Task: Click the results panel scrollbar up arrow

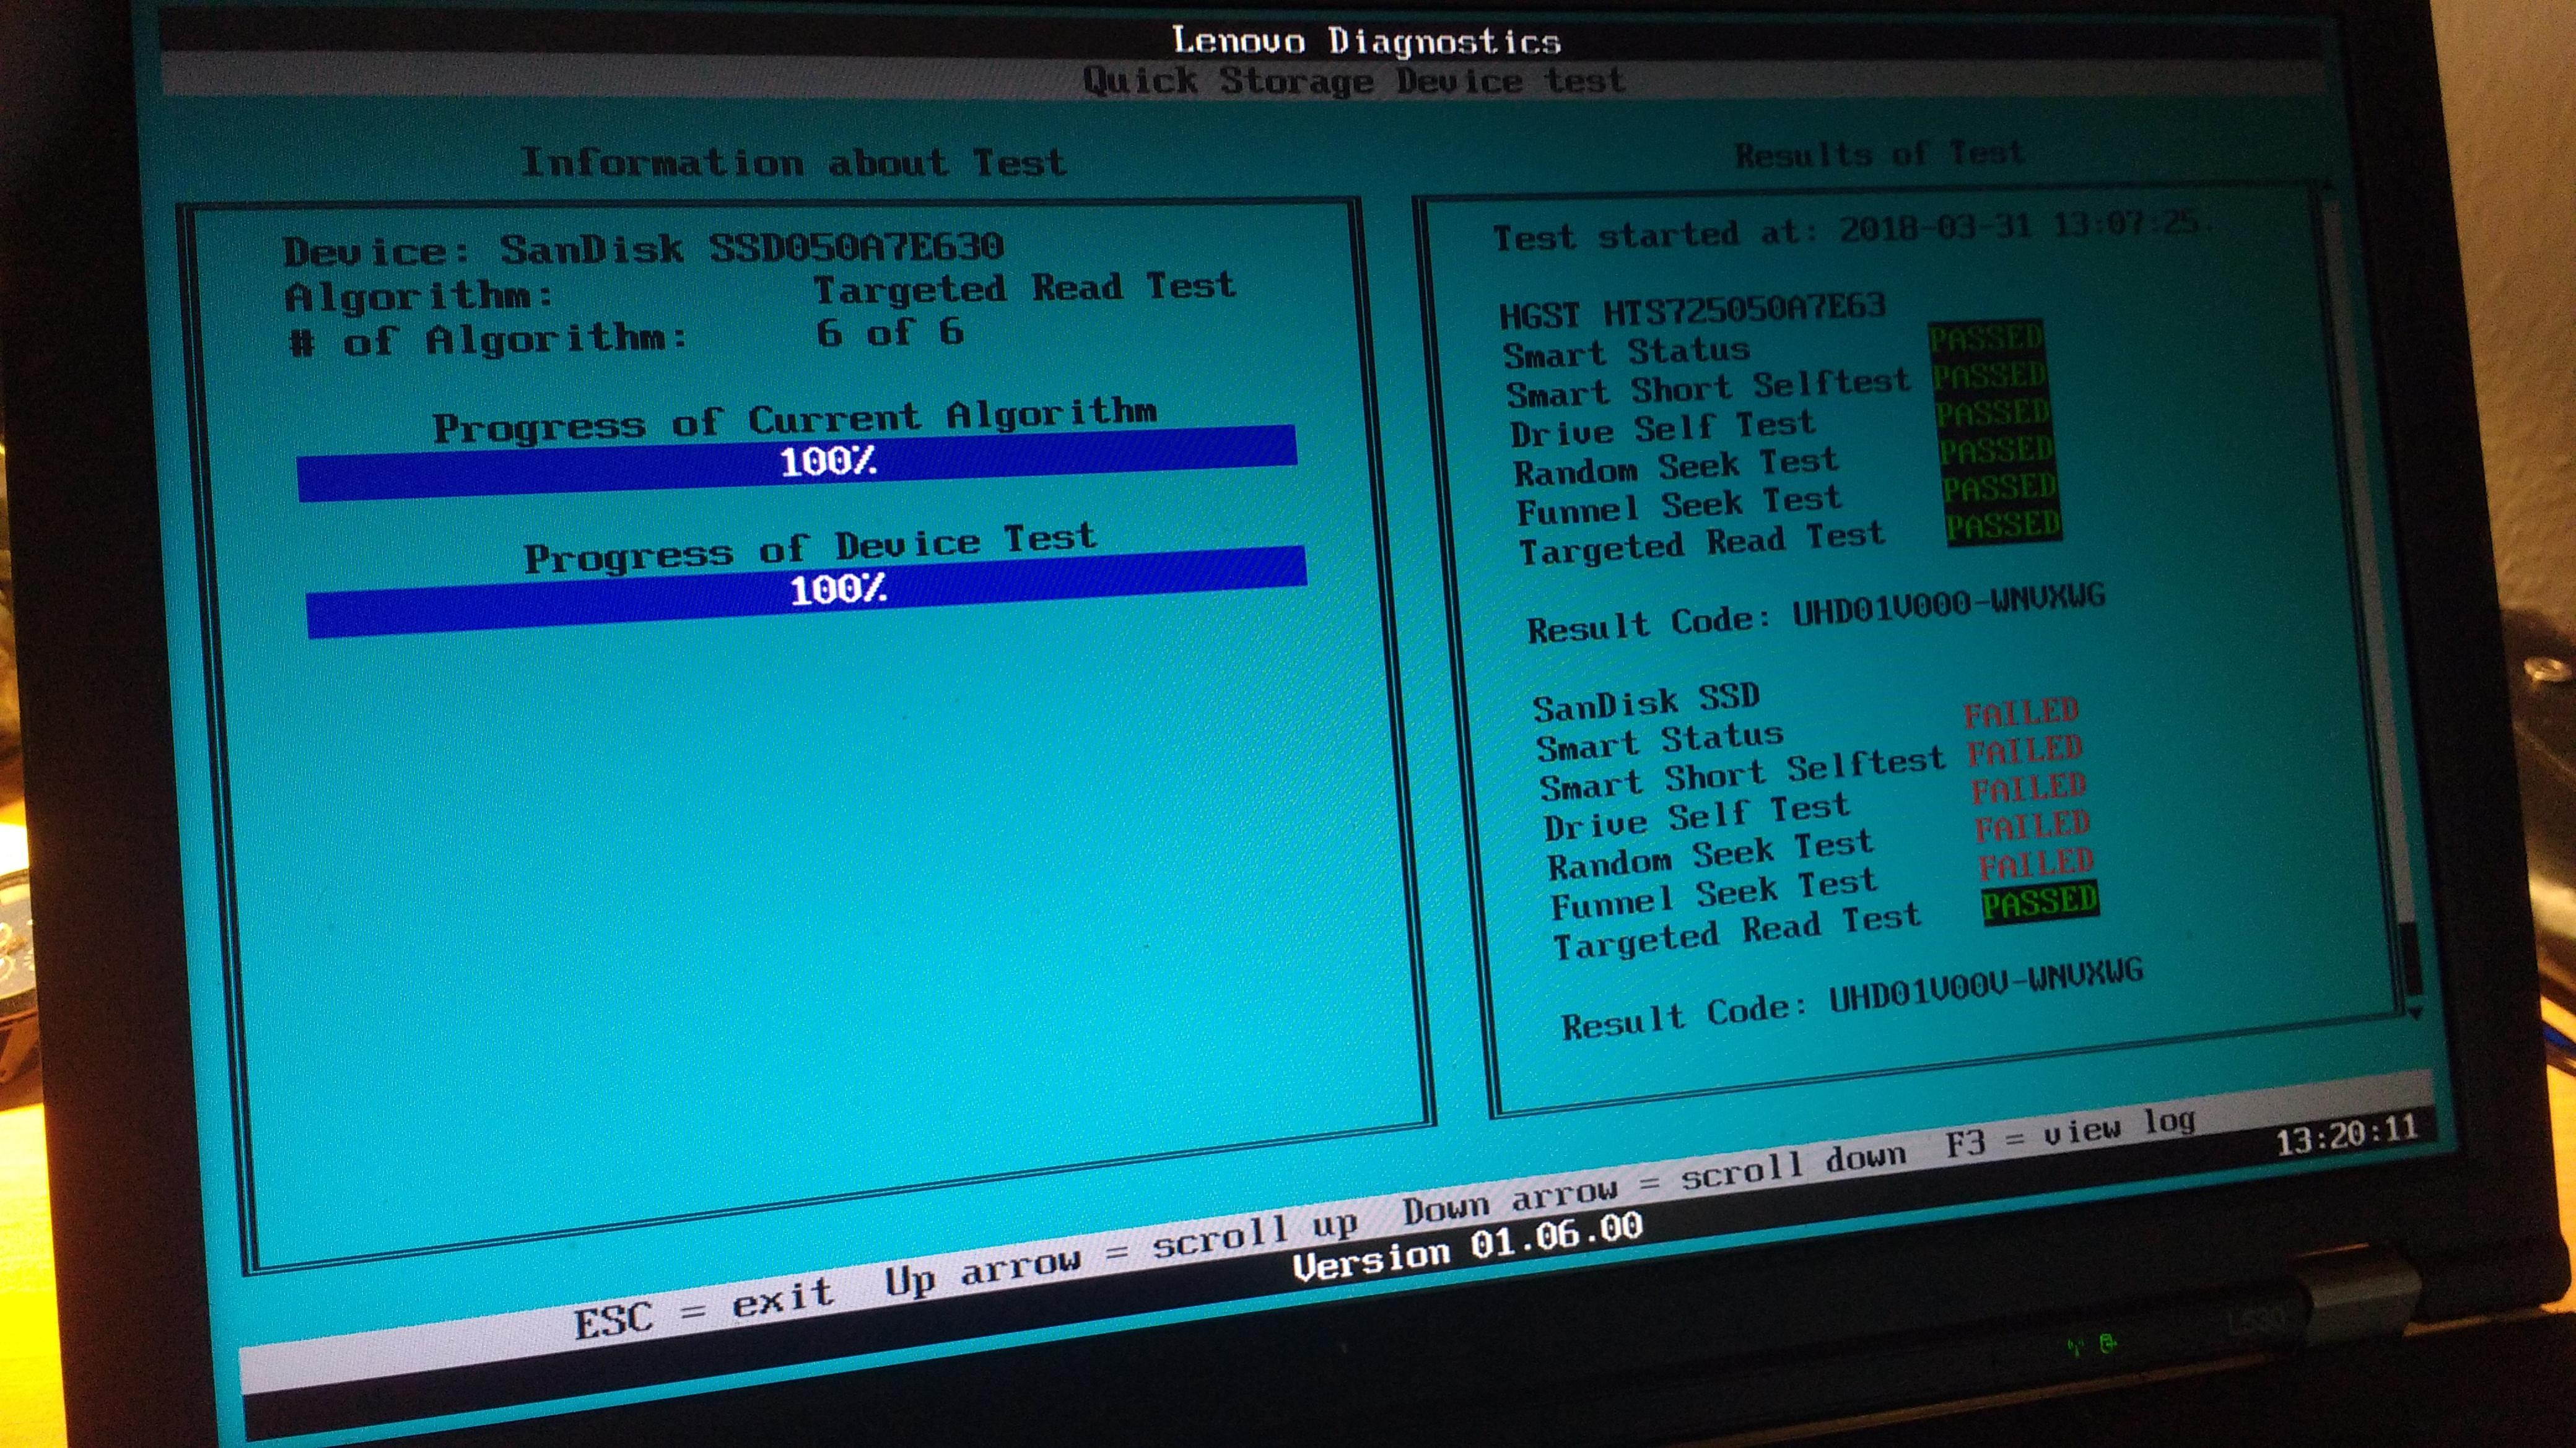Action: tap(2327, 187)
